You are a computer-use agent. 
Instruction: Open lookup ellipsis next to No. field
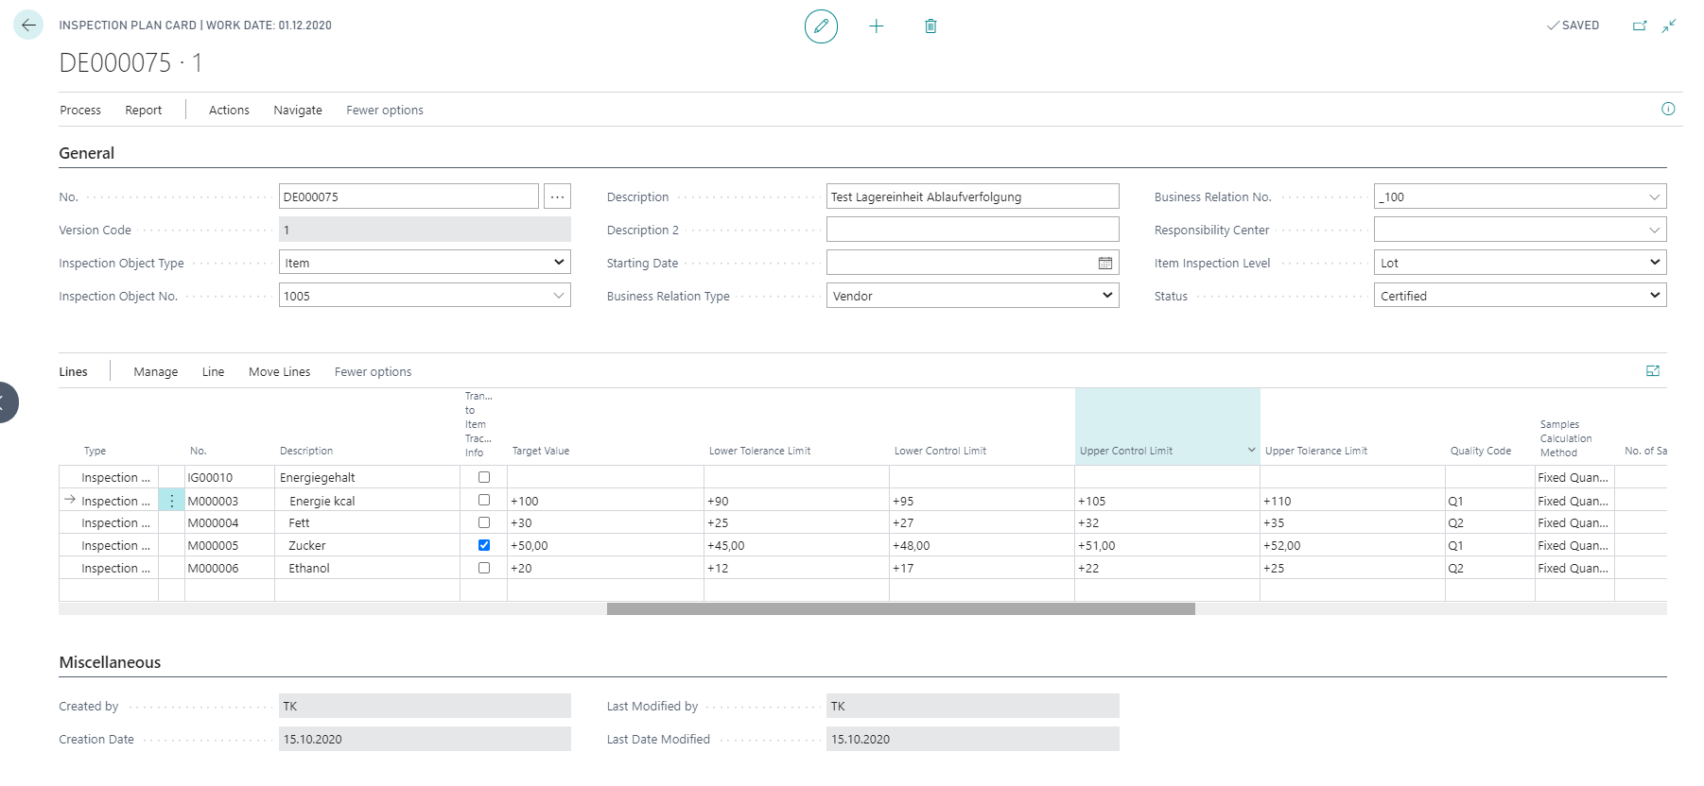coord(558,196)
